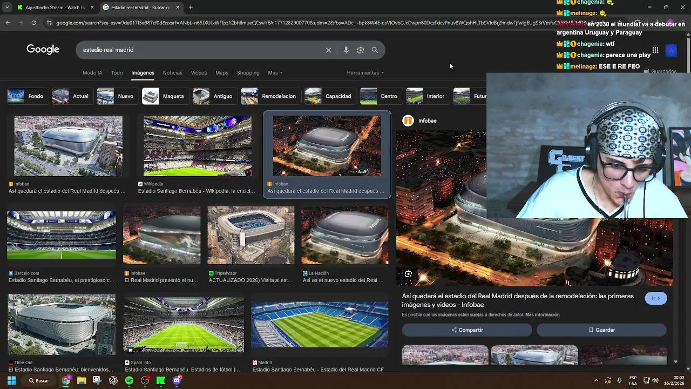Click the Guardar save button
Screen dimensions: 691x389
601,330
